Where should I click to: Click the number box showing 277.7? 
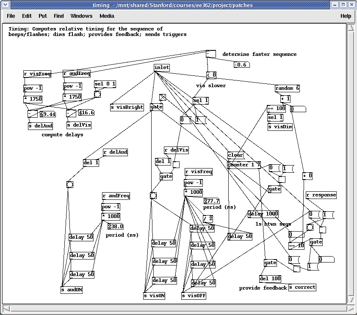click(211, 201)
